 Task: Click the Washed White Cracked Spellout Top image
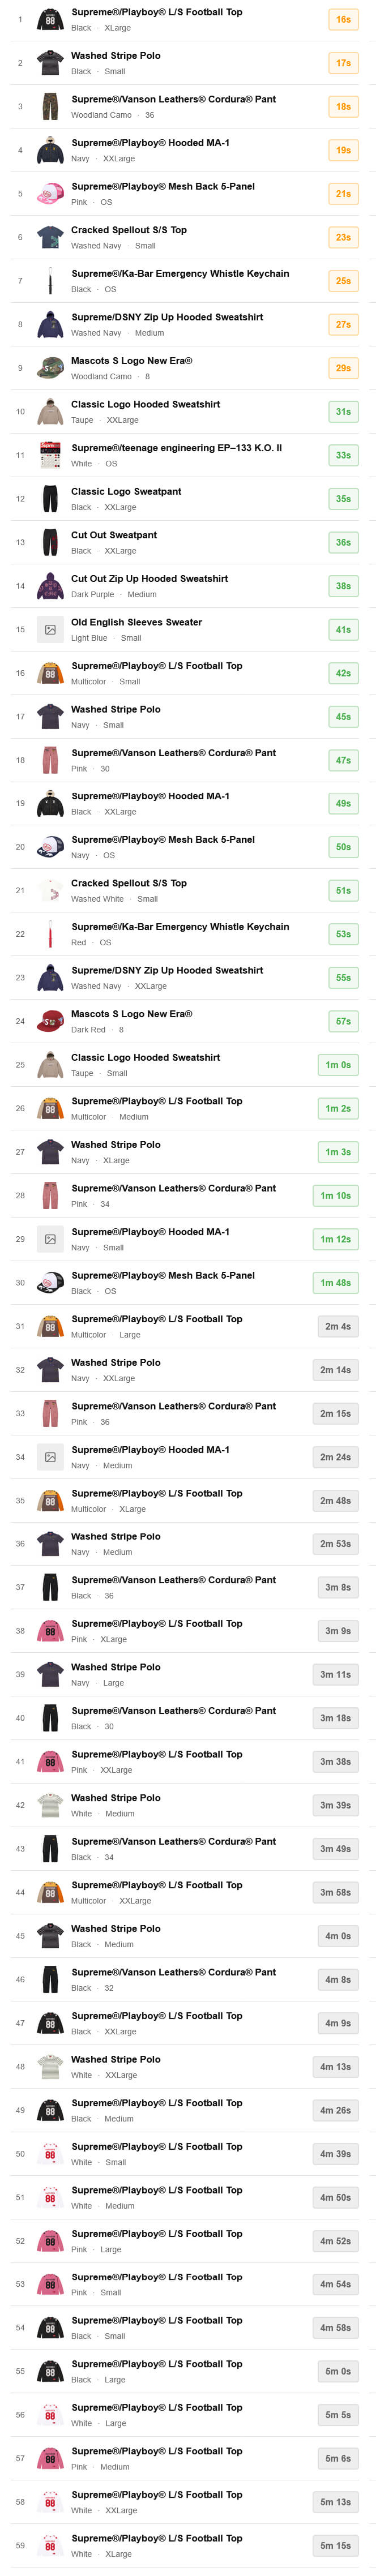pyautogui.click(x=50, y=891)
